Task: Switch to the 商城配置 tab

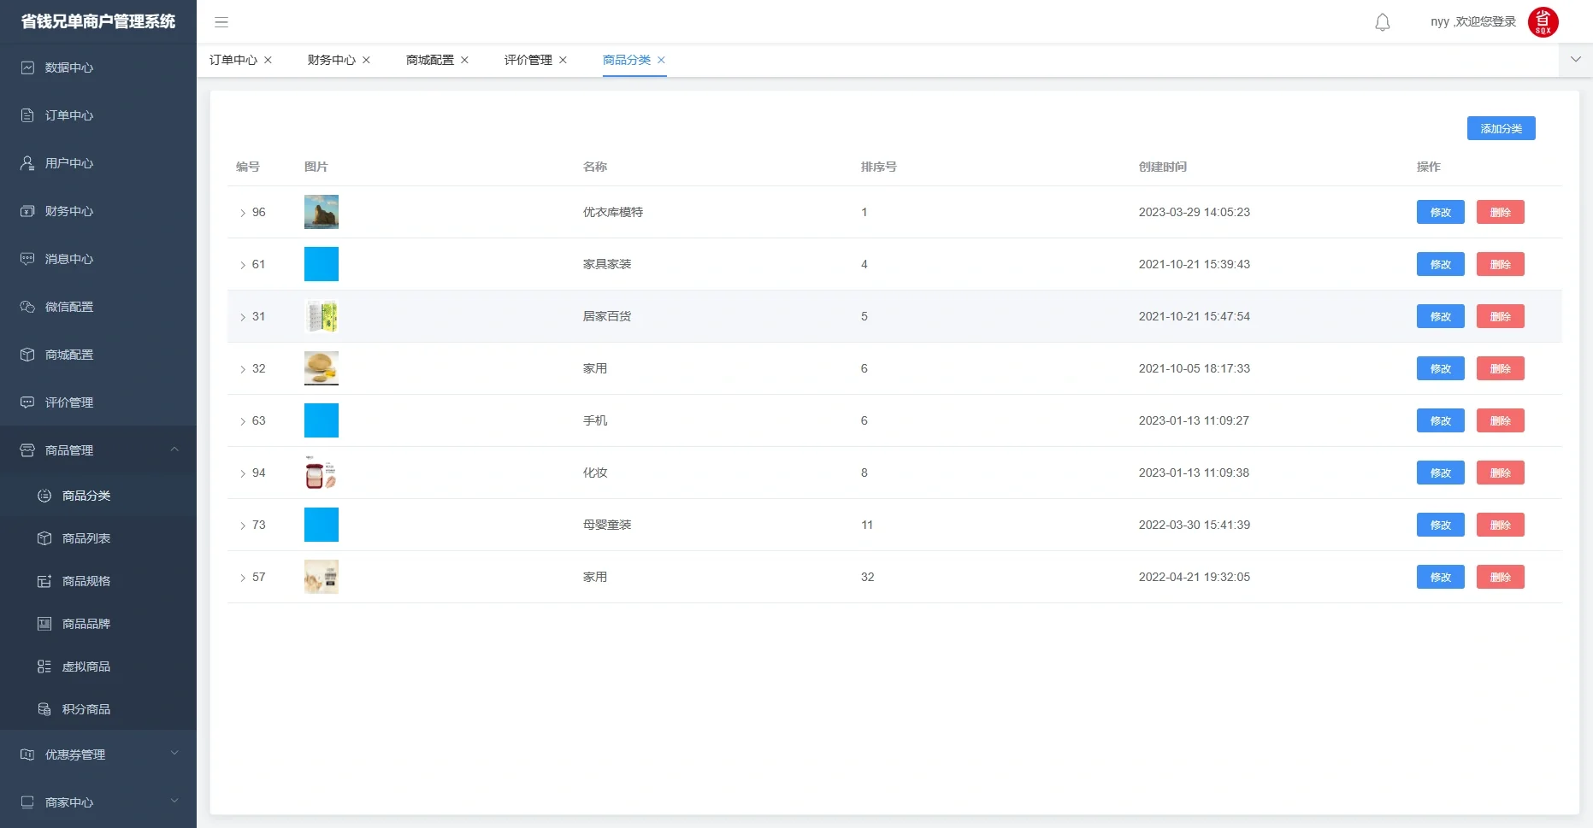Action: pyautogui.click(x=428, y=60)
